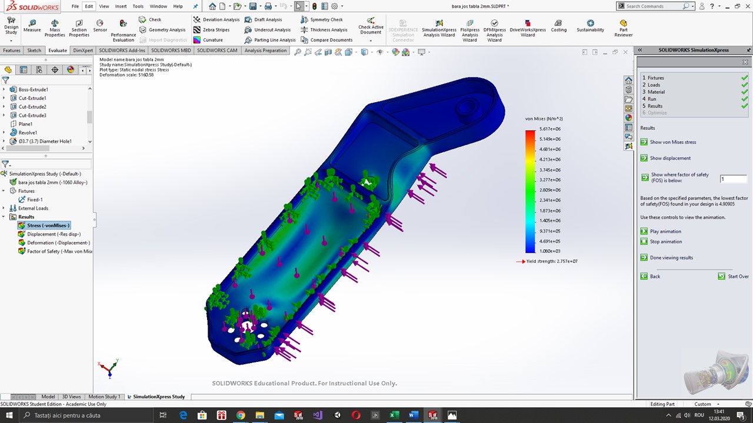Open Draft Analysis
This screenshot has width=753, height=423.
pos(263,19)
